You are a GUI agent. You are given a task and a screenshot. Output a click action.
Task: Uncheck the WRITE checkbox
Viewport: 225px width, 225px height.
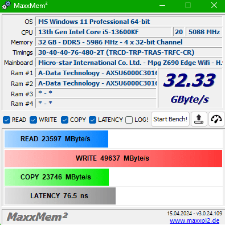coord(34,120)
